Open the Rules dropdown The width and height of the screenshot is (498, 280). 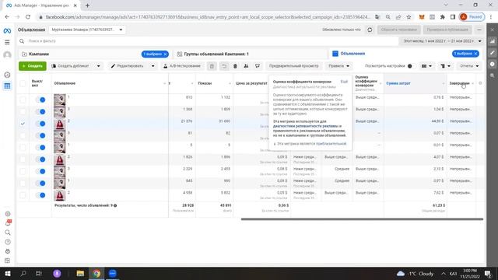tap(338, 66)
